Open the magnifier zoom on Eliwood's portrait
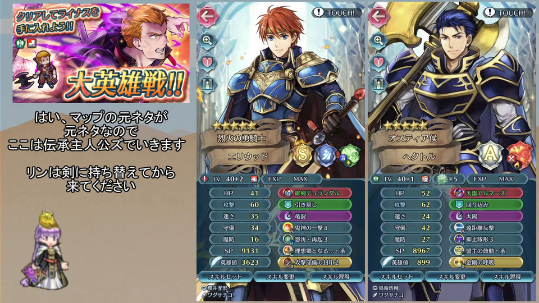The height and width of the screenshot is (303, 539). click(207, 40)
